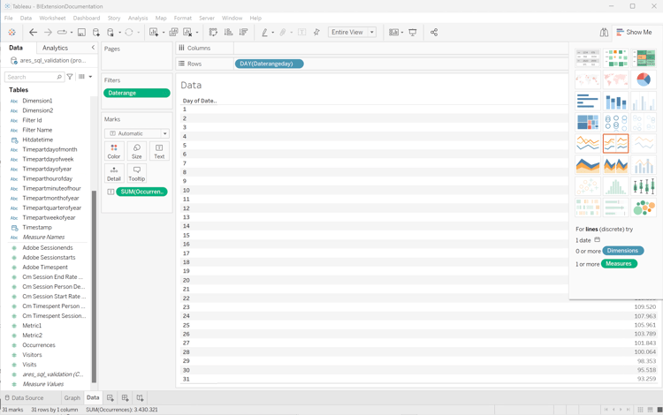Click the ares_sql_validation data source

click(49, 60)
